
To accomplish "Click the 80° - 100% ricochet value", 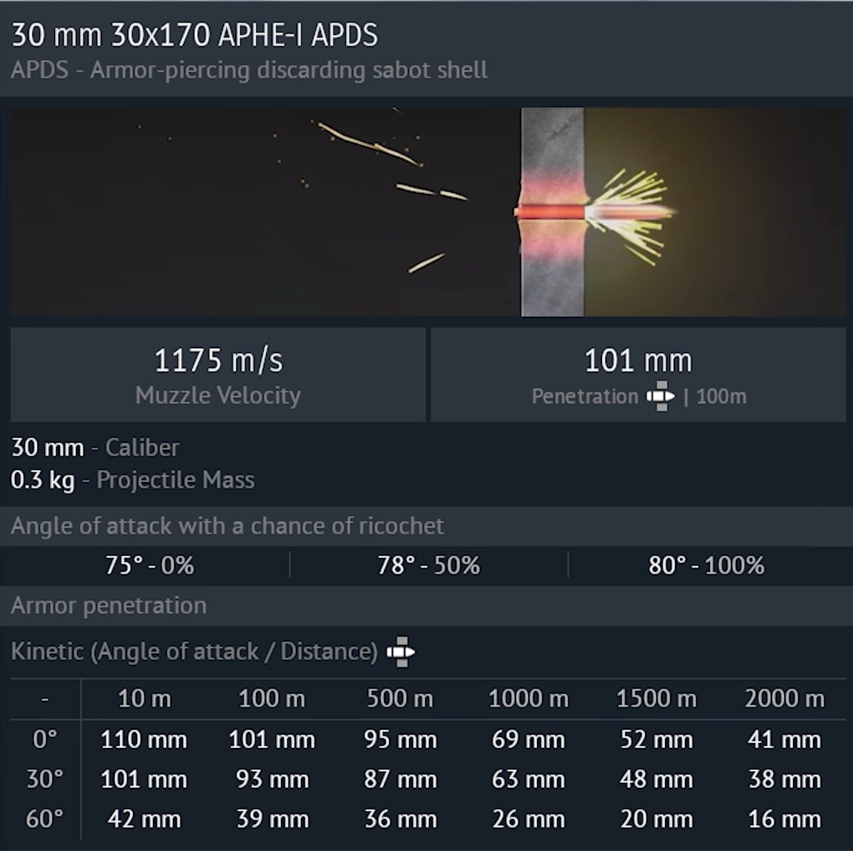I will (706, 566).
